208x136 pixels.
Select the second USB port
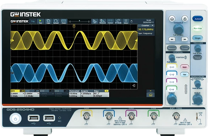point(49,118)
